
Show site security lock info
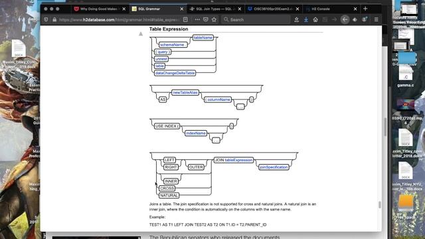54,19
